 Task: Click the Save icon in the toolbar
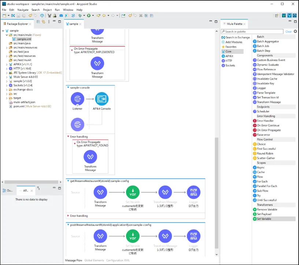tap(18, 16)
